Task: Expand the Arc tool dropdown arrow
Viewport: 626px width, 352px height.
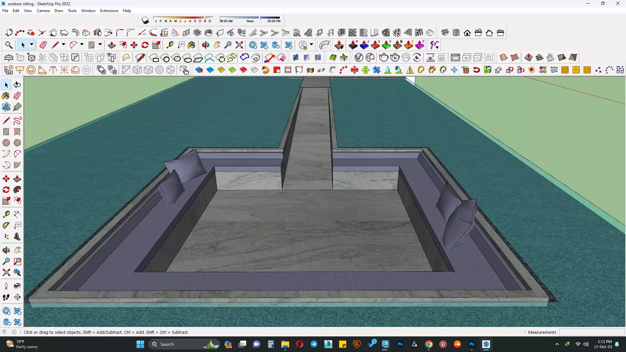Action: click(82, 45)
